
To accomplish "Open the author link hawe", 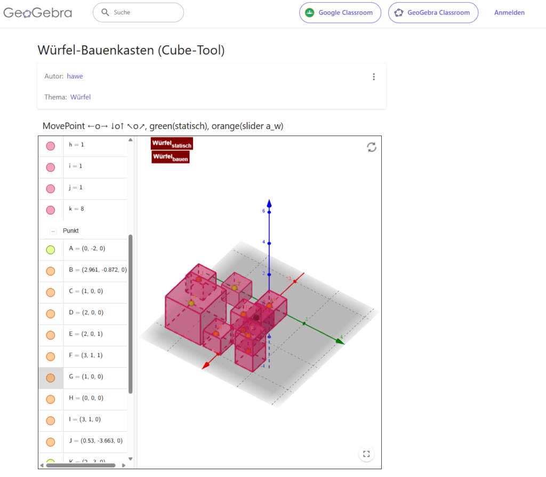I will tap(75, 76).
